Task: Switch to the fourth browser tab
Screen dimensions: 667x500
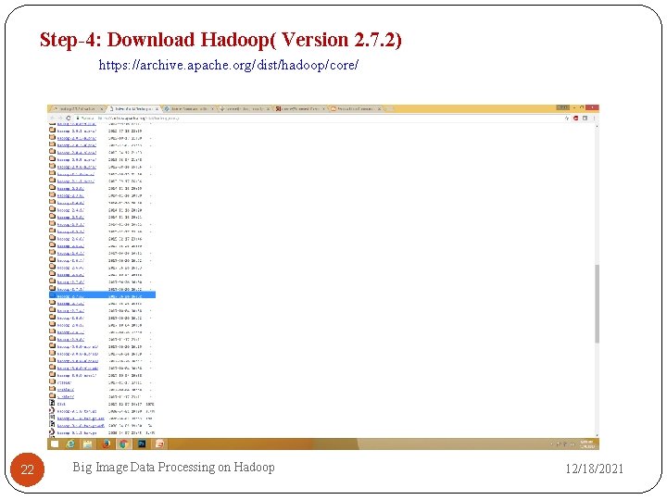Action: point(245,109)
